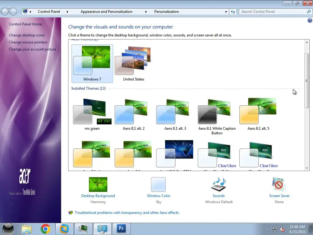
Task: Click the search magnifier icon
Action: tap(309, 12)
